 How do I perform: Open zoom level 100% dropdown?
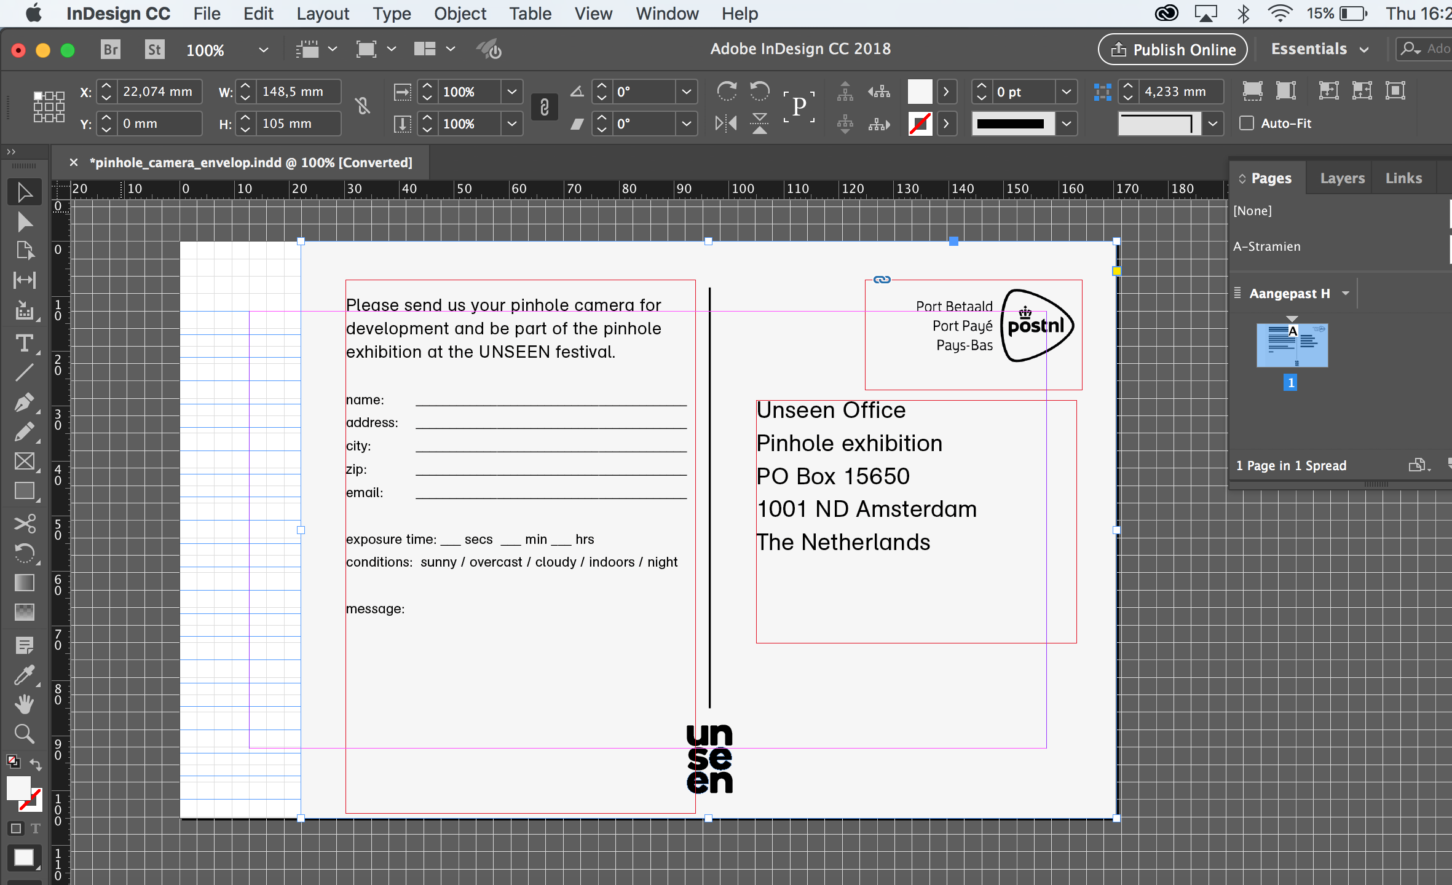pos(263,50)
